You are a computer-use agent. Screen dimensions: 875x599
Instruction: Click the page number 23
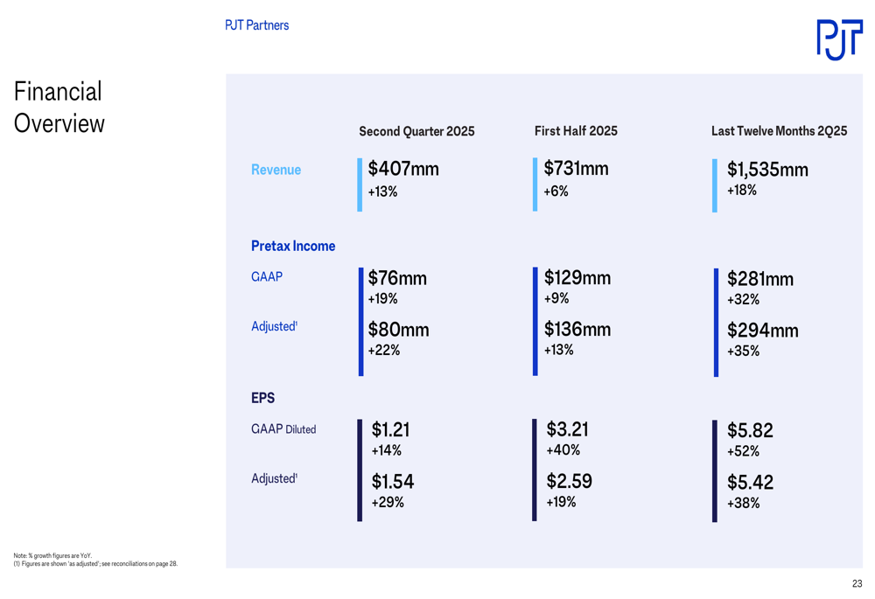pos(857,583)
